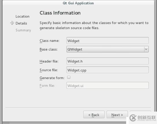Click the Qt Gui Application title bar

click(78, 3)
